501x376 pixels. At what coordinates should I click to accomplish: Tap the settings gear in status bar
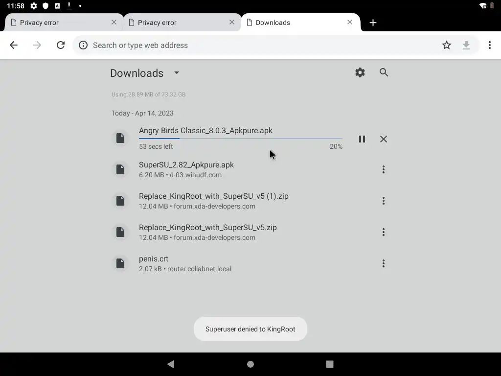click(34, 6)
